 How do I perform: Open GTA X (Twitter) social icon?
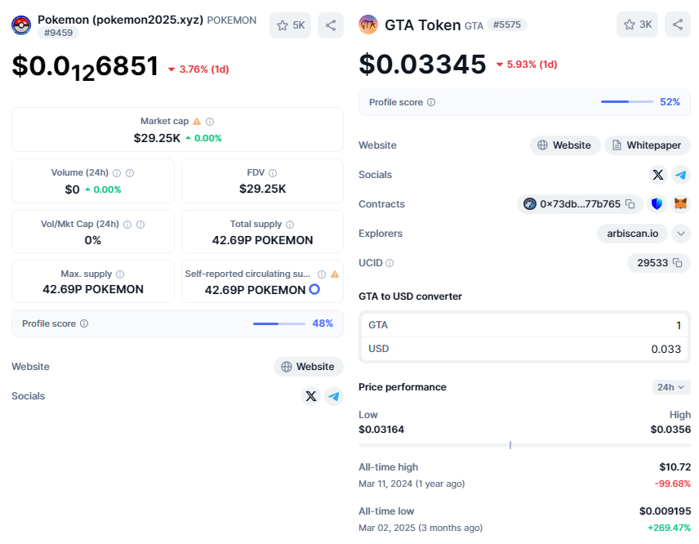(658, 175)
